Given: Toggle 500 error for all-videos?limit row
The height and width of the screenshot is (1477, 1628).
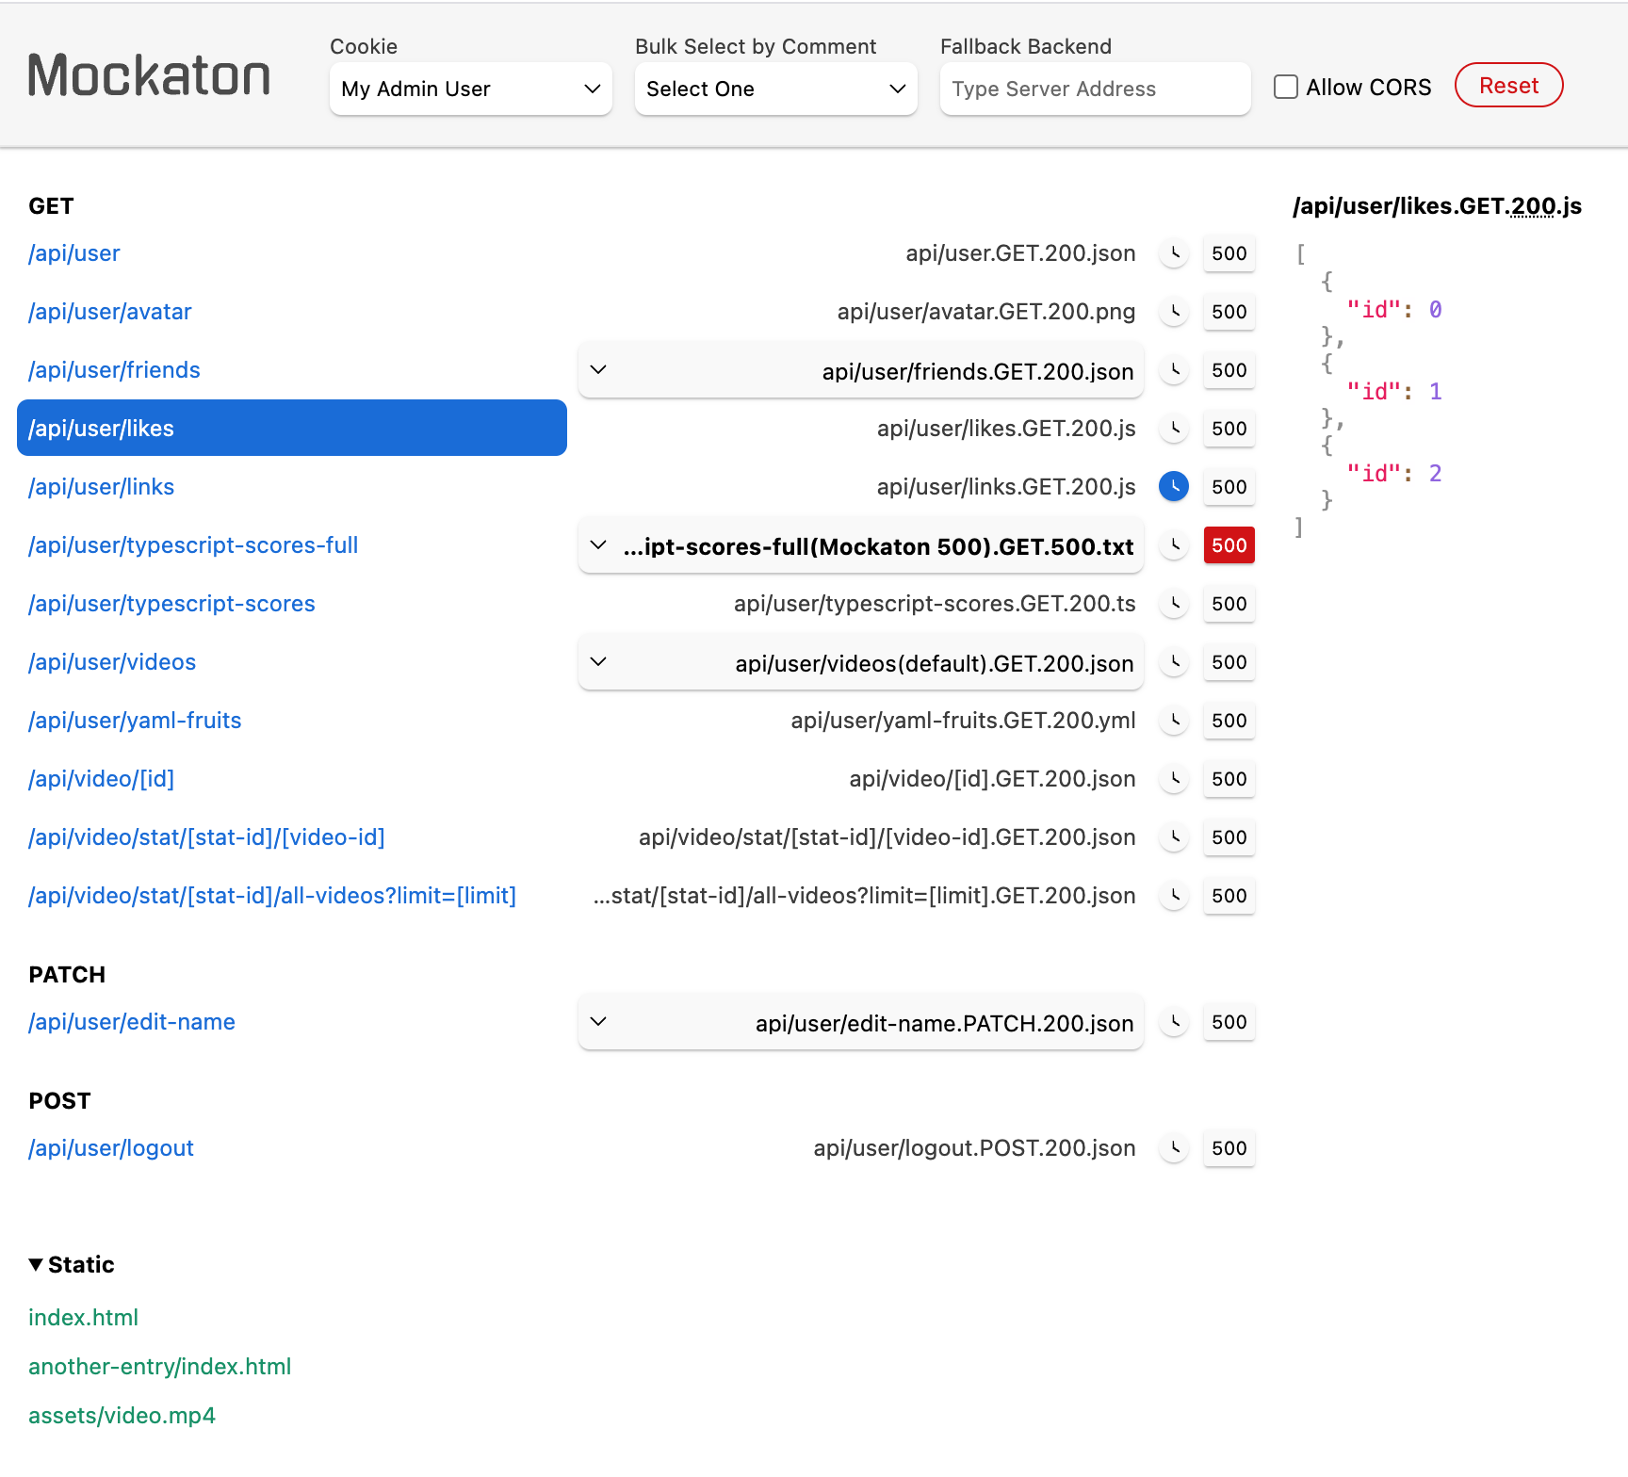Looking at the screenshot, I should click(1229, 896).
